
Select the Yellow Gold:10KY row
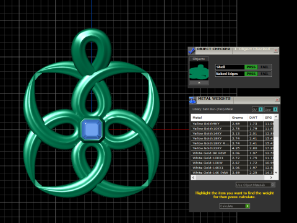[x=232, y=129]
